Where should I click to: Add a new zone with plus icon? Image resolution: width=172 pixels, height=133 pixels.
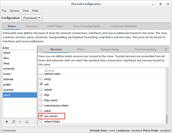pos(7,122)
